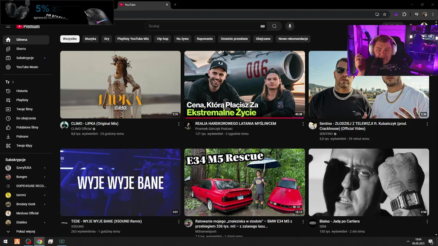
Task: Click install app icon in address bar
Action: pos(377,14)
